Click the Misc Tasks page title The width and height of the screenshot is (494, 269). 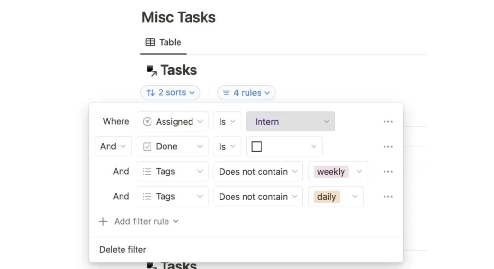[178, 17]
